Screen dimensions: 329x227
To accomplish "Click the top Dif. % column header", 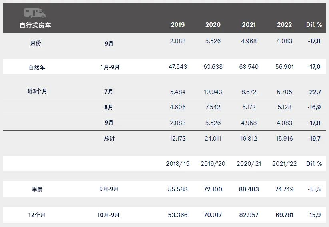I will [314, 25].
